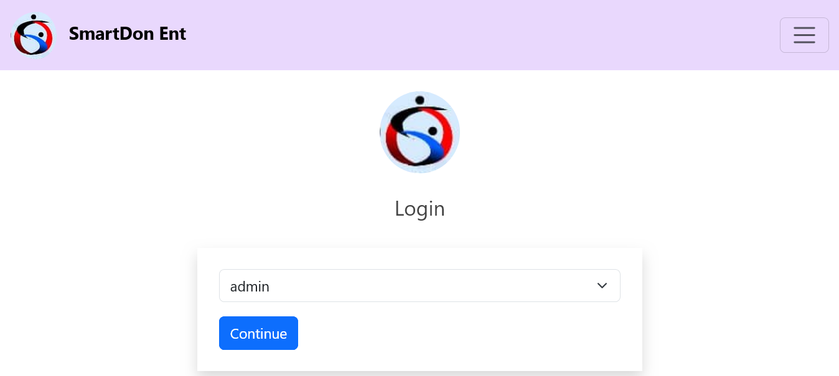Click the centered SmartDon emblem image

tap(419, 132)
